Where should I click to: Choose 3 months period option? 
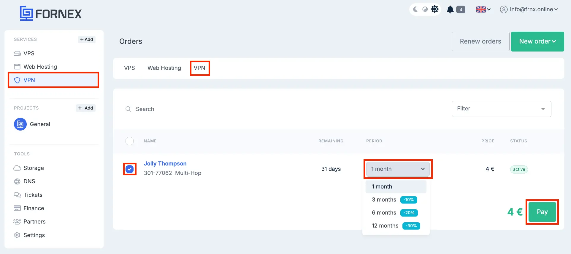(x=396, y=200)
